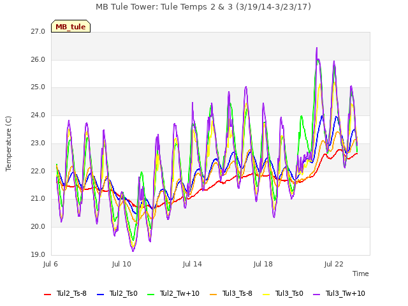This screenshot has height=306, width=408.
Task: Click the 22.0 y-axis tick label
Action: 38,171
